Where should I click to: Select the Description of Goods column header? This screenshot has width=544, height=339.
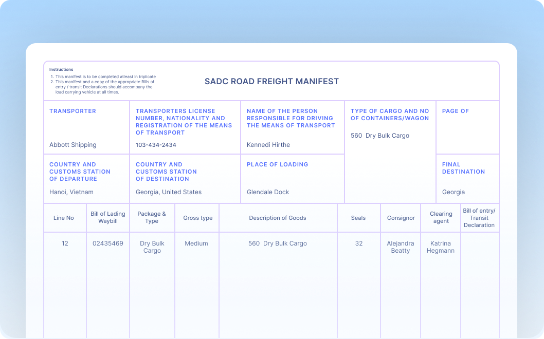point(278,218)
